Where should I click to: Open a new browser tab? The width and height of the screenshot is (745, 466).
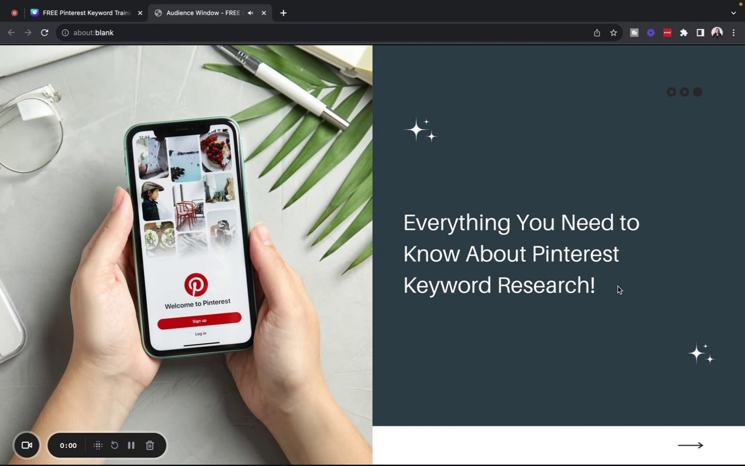coord(283,13)
